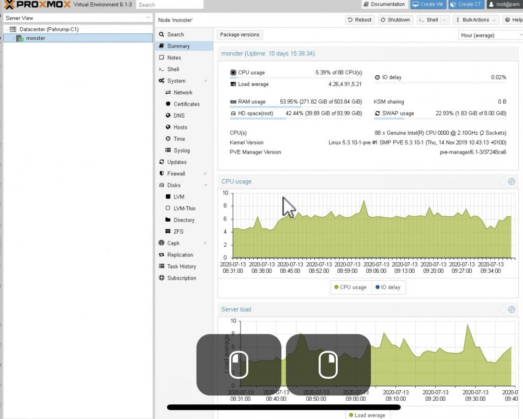The width and height of the screenshot is (523, 419).
Task: Click the zoom-in plus icon on CPU usage chart
Action: [x=511, y=181]
